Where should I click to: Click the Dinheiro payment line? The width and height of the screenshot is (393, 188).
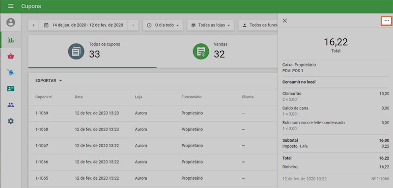tap(336, 167)
